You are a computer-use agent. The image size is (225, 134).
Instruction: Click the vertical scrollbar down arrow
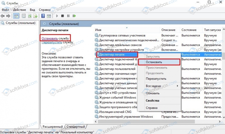click(224, 117)
